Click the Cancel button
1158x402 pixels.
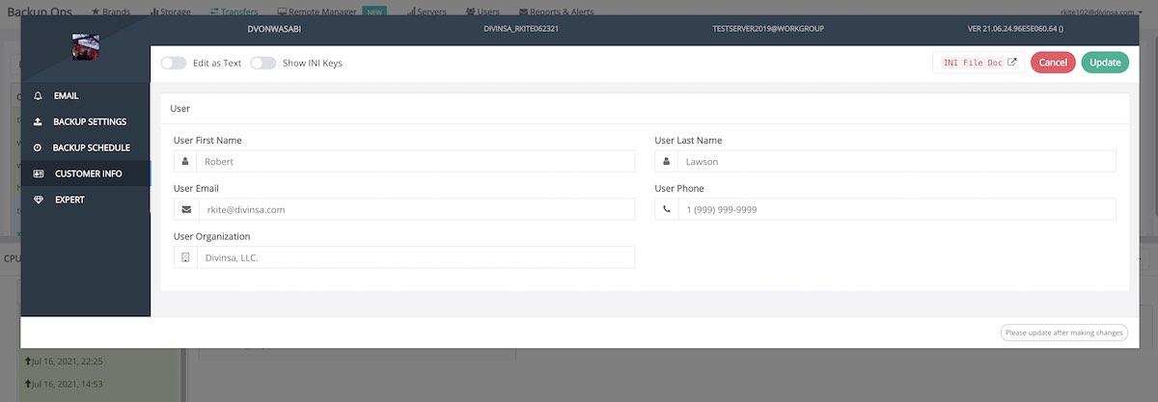pos(1053,63)
